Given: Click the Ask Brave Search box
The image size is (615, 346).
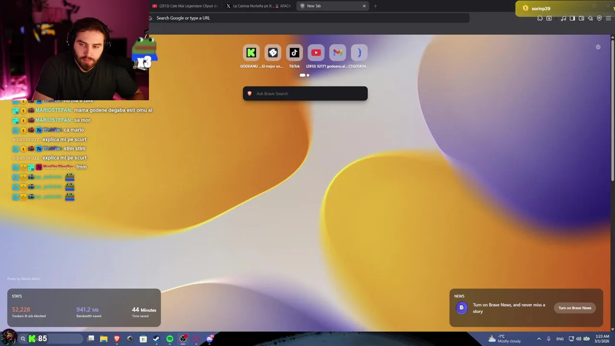Looking at the screenshot, I should 305,94.
